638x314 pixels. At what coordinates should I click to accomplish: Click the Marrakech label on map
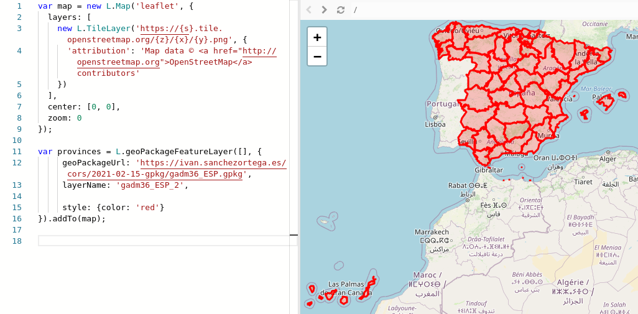[x=432, y=232]
